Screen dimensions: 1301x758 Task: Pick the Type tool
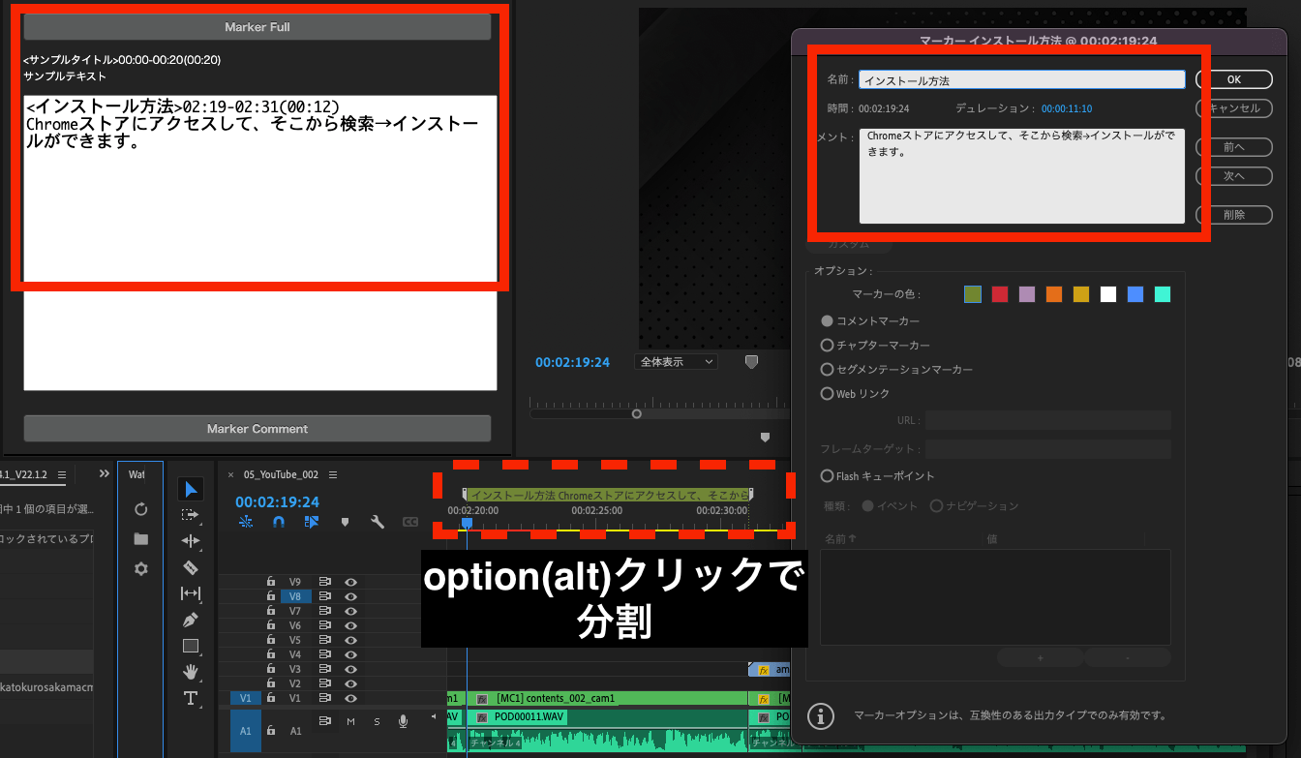[191, 698]
